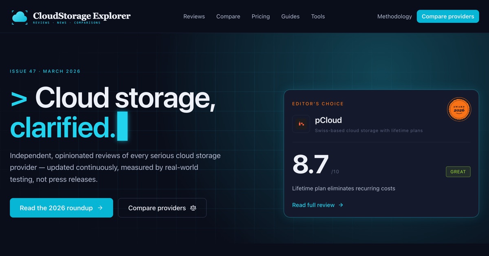The height and width of the screenshot is (256, 489).
Task: Open the Methodology link in header
Action: click(x=394, y=17)
